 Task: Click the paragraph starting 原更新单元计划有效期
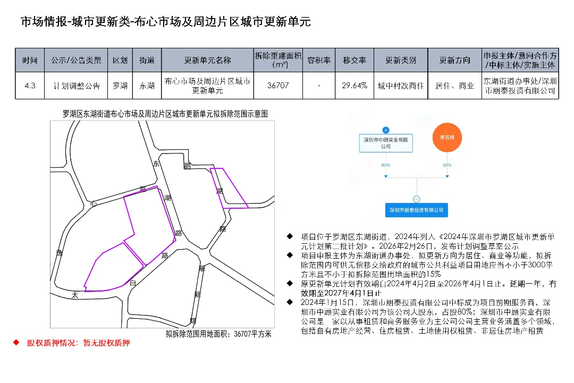pos(429,288)
